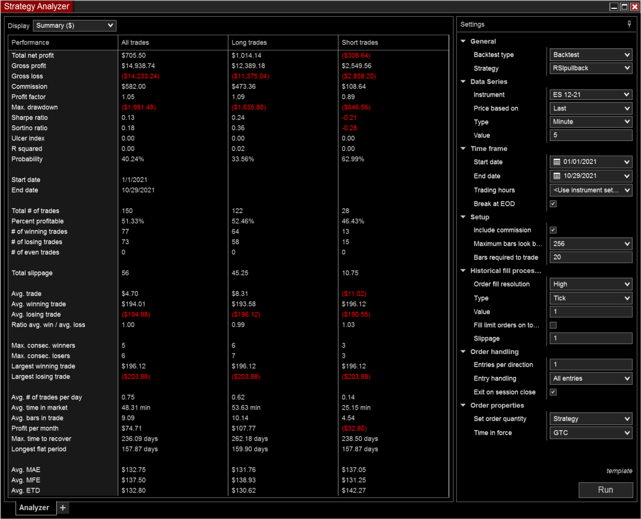Open the Instrument ES 12-21 dropdown

click(x=591, y=95)
